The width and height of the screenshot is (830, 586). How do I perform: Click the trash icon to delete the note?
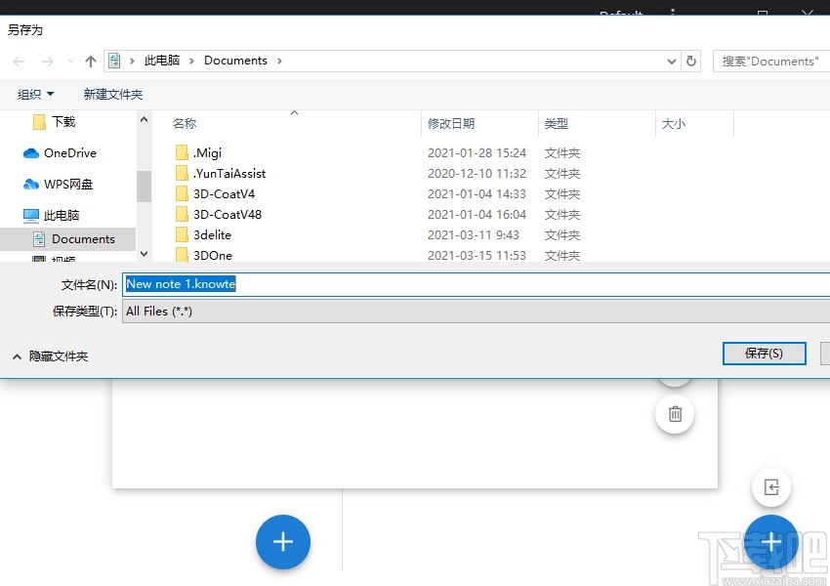tap(674, 414)
